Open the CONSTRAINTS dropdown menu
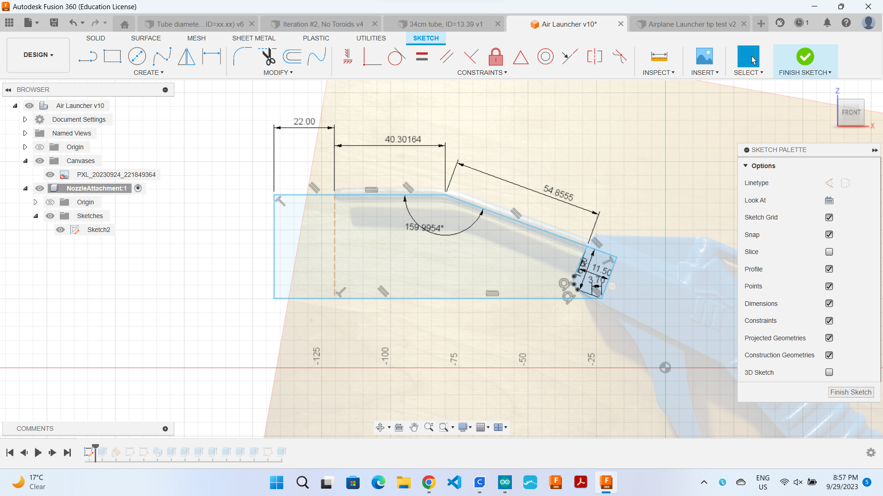This screenshot has height=496, width=883. [x=482, y=73]
